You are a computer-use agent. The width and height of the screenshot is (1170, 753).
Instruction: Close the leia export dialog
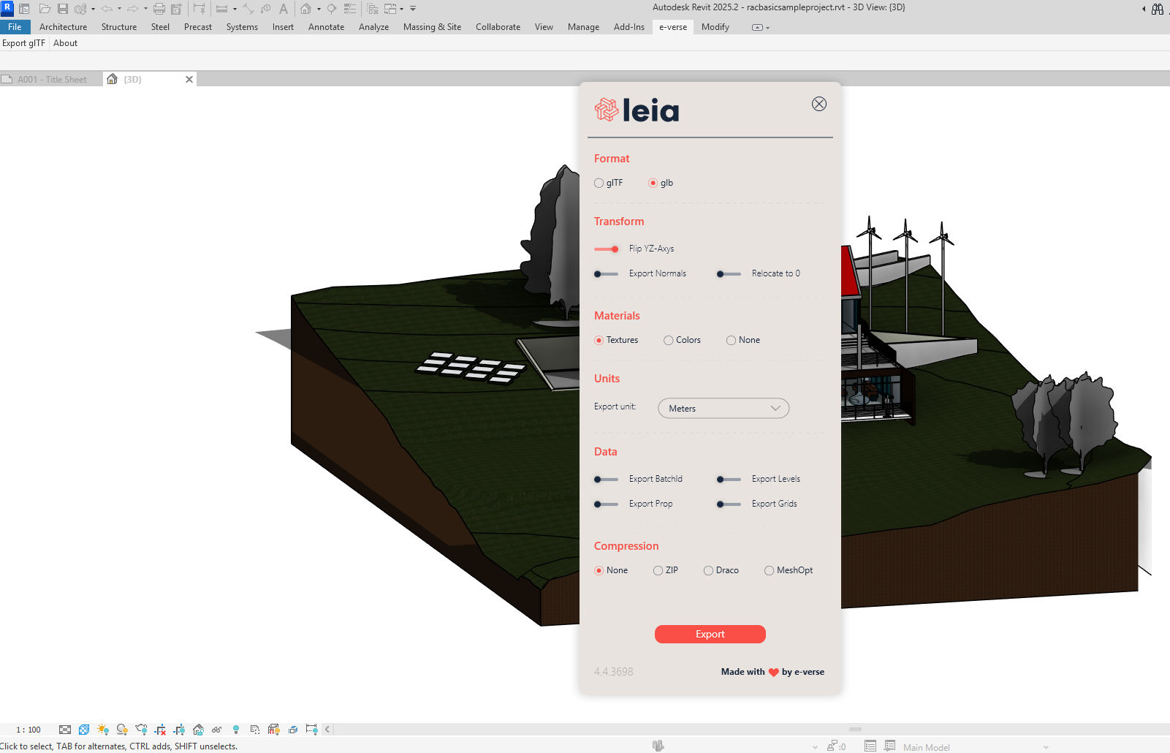(x=819, y=104)
